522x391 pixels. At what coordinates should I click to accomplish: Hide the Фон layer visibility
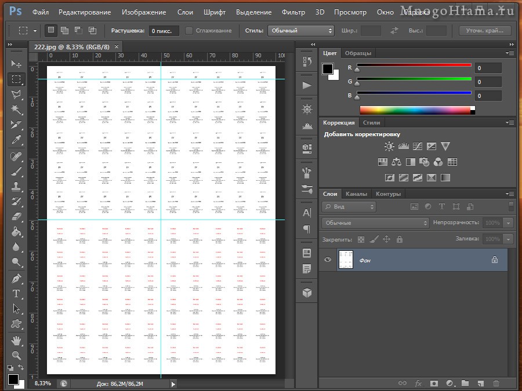click(328, 260)
